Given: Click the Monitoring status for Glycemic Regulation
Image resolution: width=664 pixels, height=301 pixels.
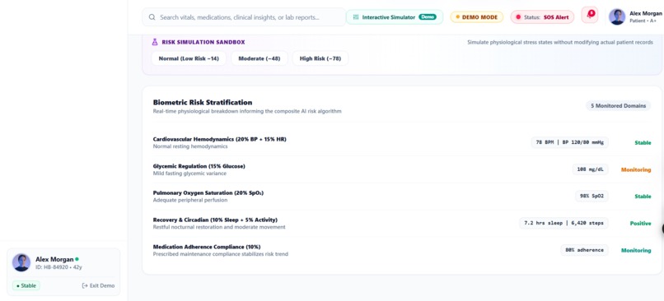Looking at the screenshot, I should coord(636,169).
